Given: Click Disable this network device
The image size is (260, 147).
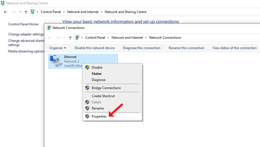Looking at the screenshot, I should (95, 48).
